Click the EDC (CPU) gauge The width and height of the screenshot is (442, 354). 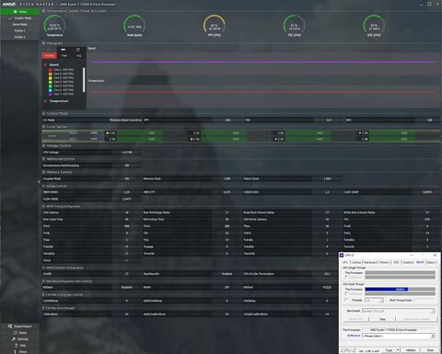coord(374,26)
